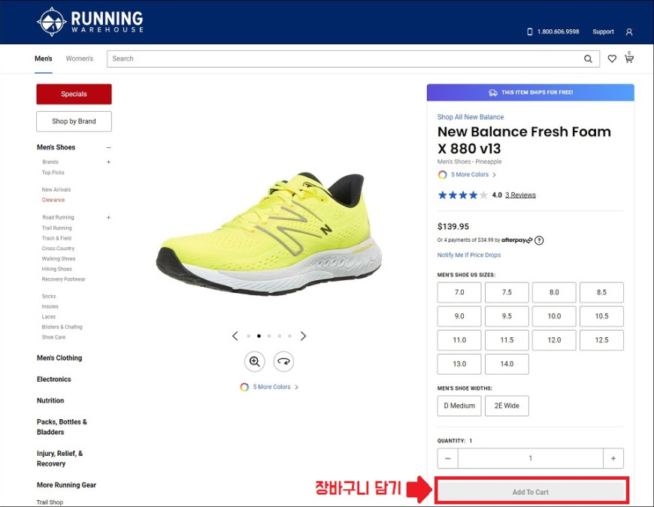Open the Support link

tap(603, 32)
